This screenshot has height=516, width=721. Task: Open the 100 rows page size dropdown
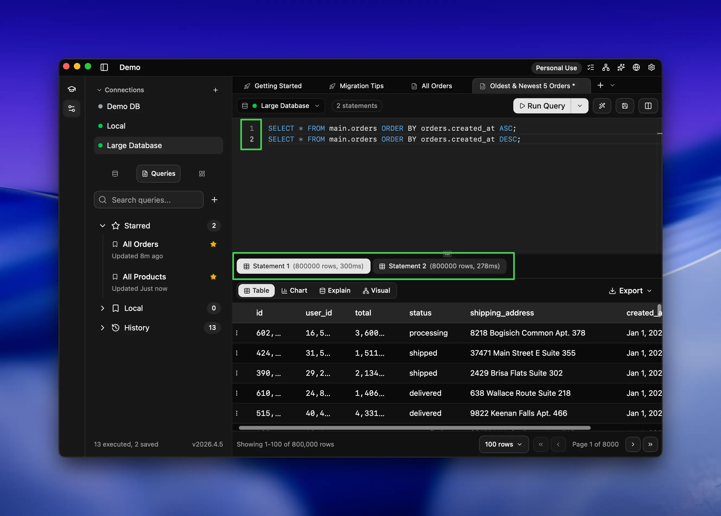pyautogui.click(x=504, y=444)
